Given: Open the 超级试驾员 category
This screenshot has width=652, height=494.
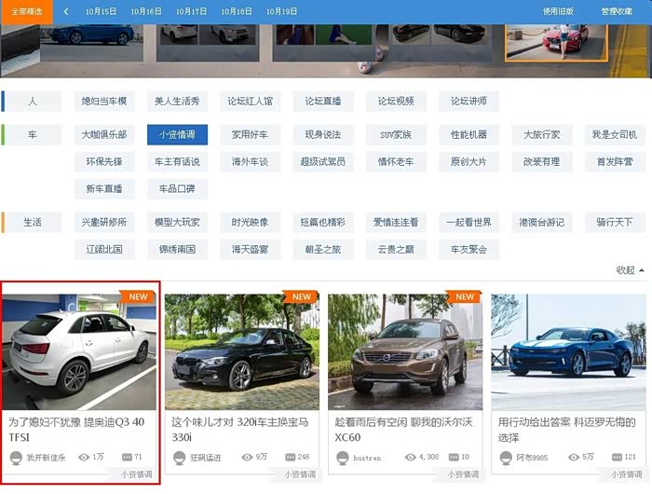Looking at the screenshot, I should pos(323,162).
